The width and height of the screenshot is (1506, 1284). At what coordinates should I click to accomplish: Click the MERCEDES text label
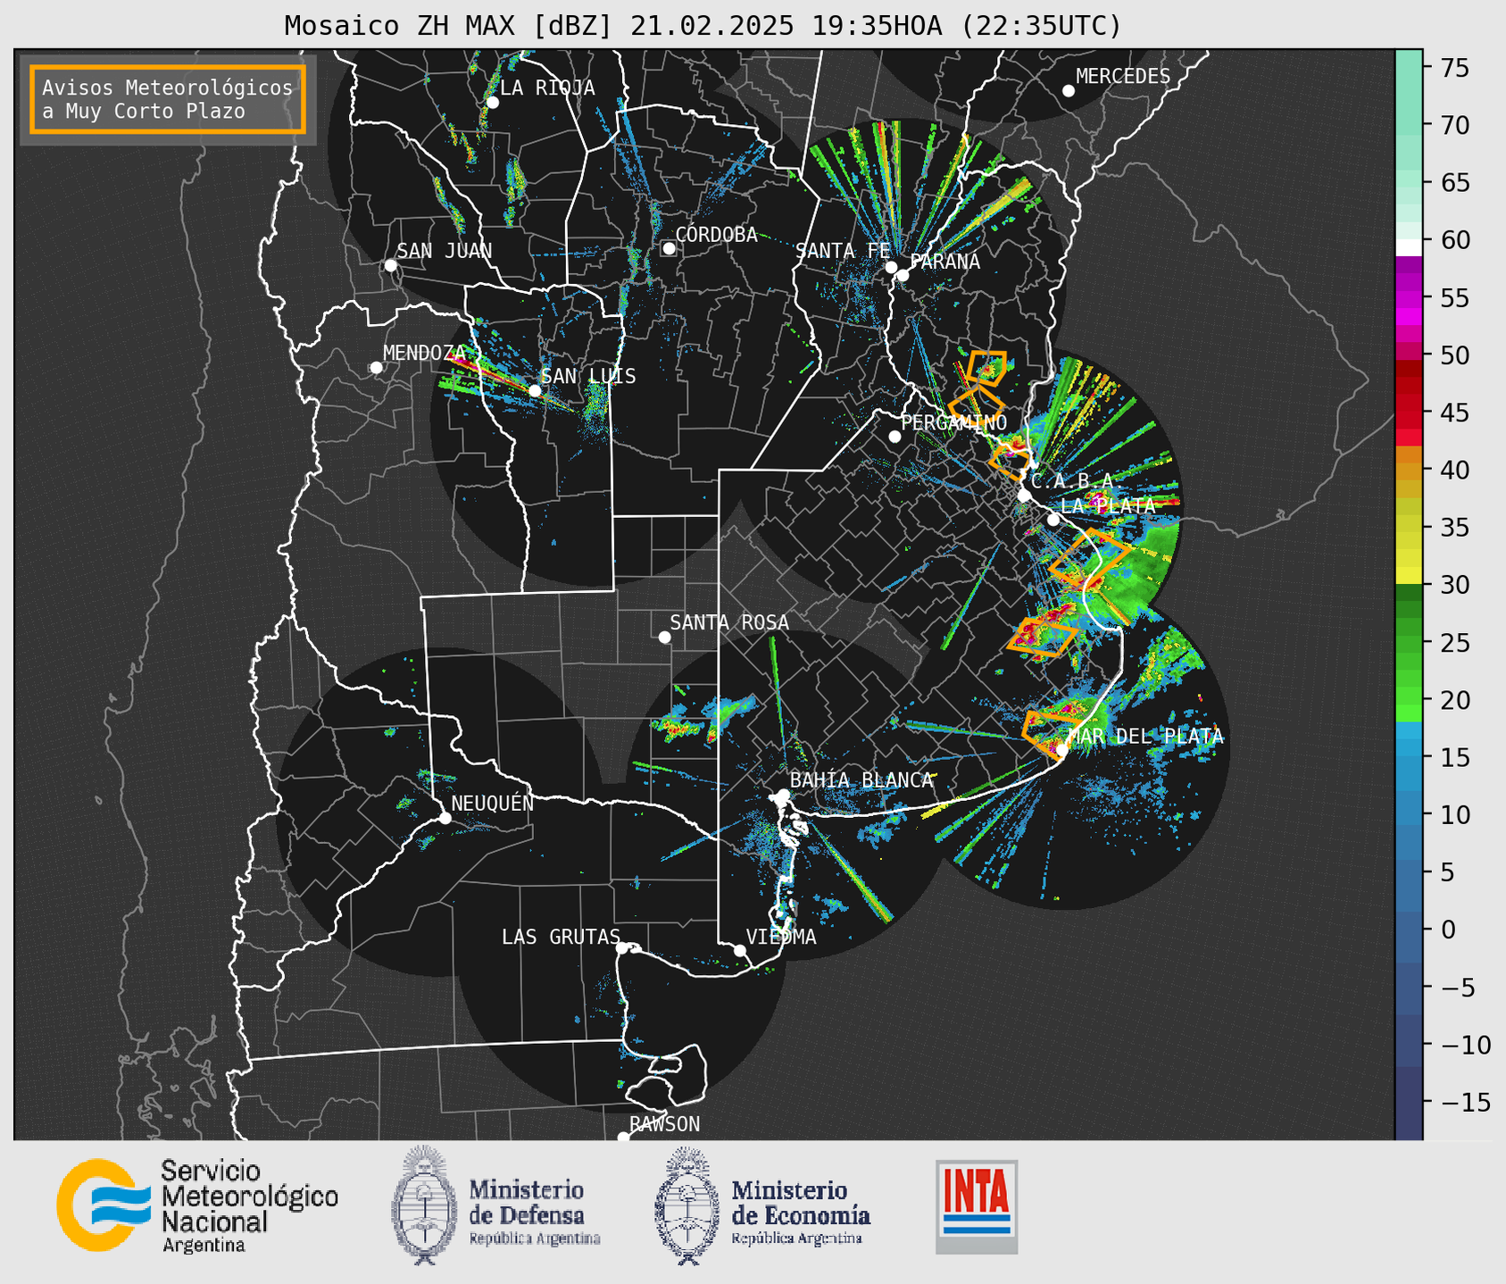[x=1123, y=77]
